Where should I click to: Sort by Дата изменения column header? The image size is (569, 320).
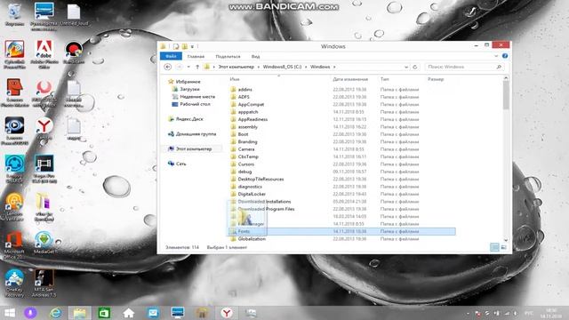point(350,79)
